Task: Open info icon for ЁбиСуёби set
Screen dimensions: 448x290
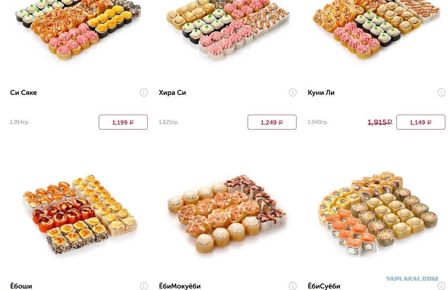Action: click(x=442, y=286)
